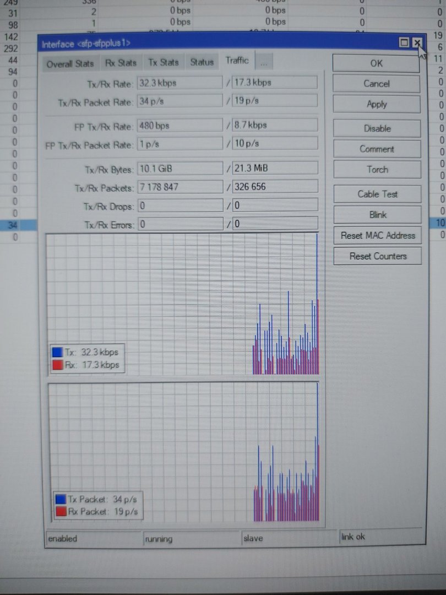
Task: Click the Rx Bytes field 21.3 MiB
Action: pos(275,168)
